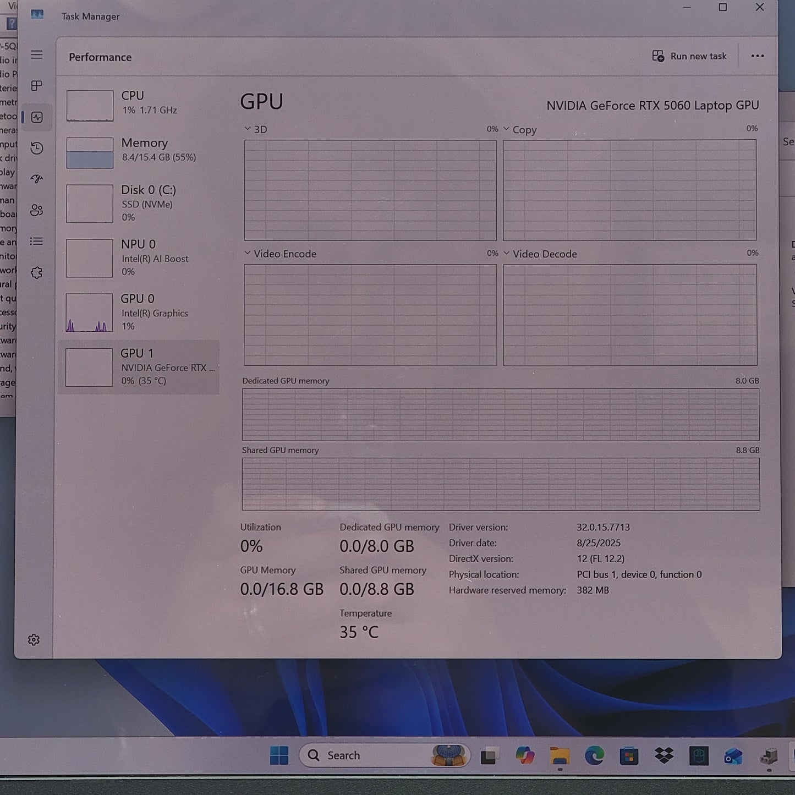
Task: Click the driver version value 32.0.15.7713
Action: click(x=603, y=527)
